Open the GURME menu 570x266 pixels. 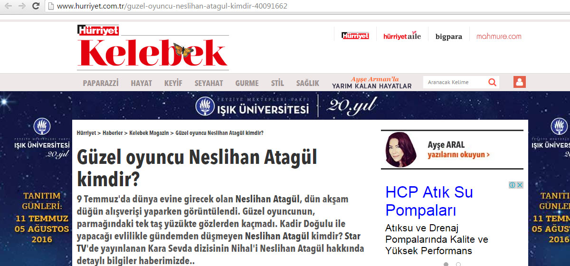point(247,83)
